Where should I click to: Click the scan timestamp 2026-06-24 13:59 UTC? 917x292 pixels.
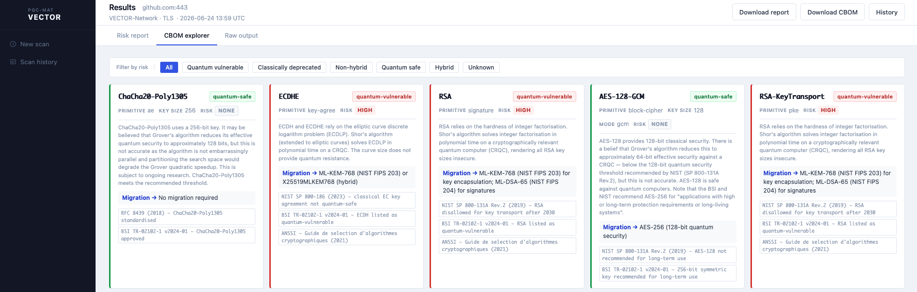click(212, 18)
